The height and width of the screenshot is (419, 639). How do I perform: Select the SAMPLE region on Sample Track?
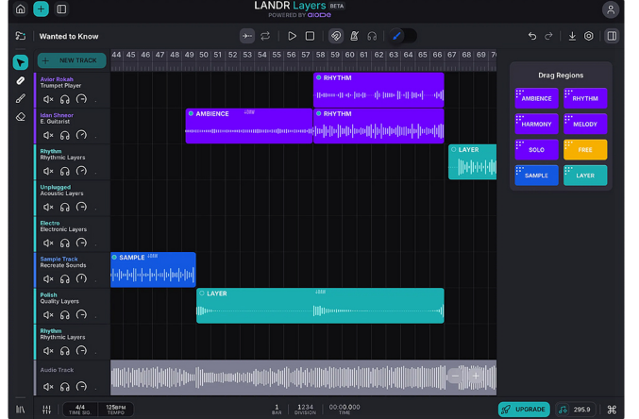click(153, 269)
